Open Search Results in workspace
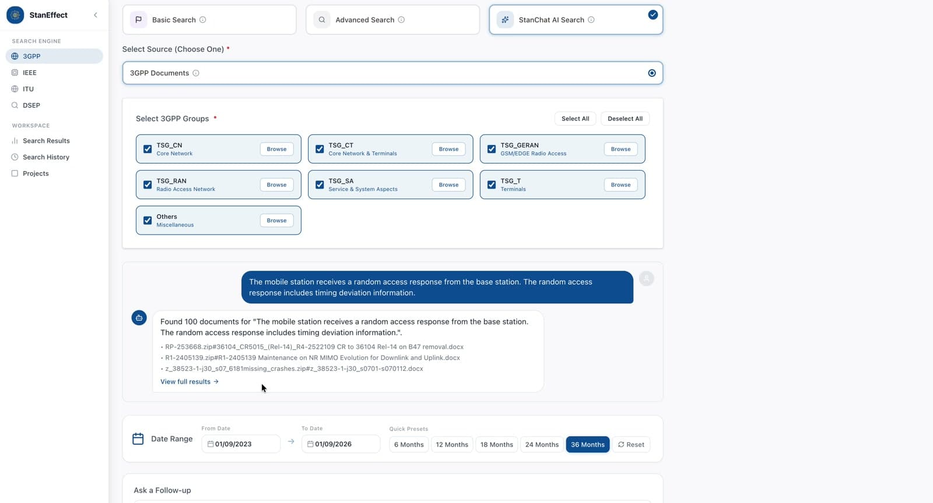Screen dimensions: 933x503 (x=54, y=141)
